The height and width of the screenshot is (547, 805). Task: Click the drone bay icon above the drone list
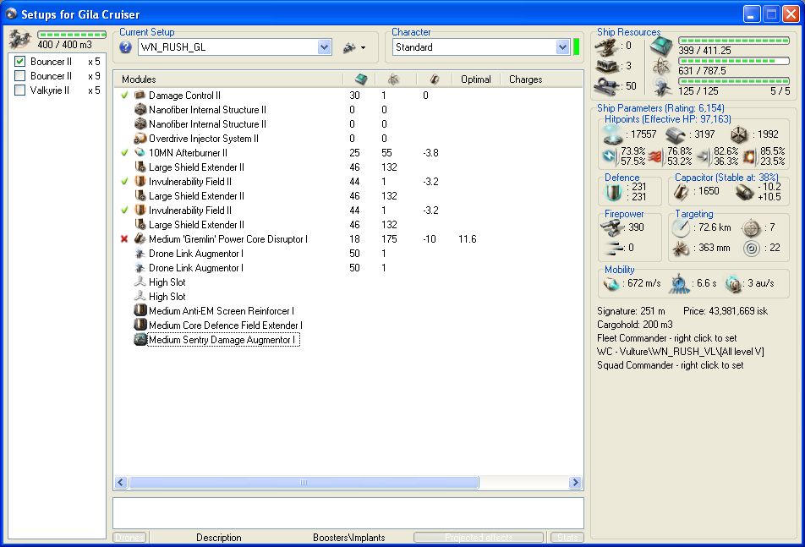[x=20, y=39]
